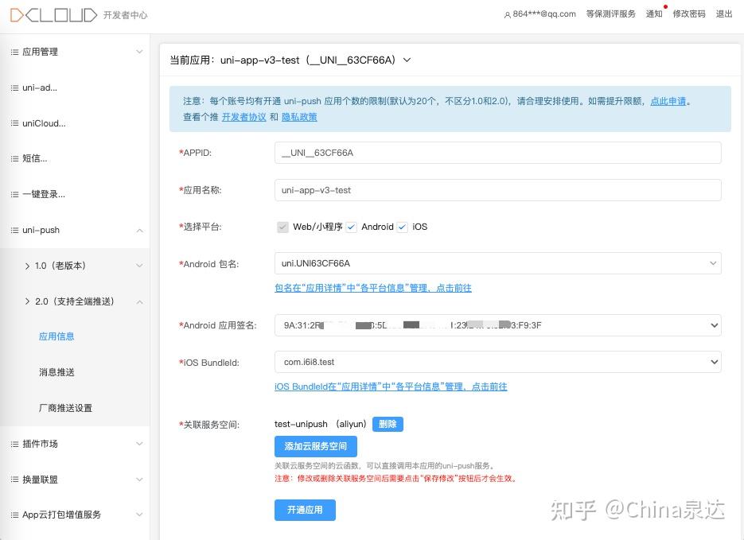744x540 pixels.
Task: Enable the Android platform checkbox
Action: (x=351, y=227)
